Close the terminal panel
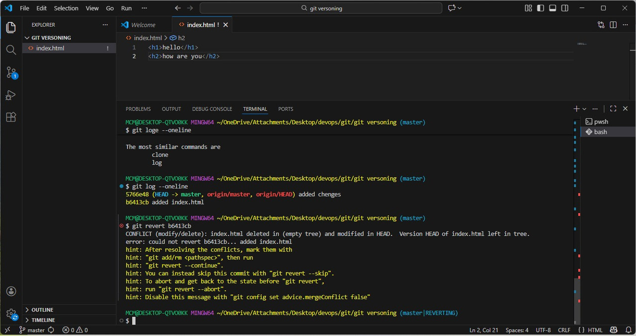636x336 pixels. (625, 109)
